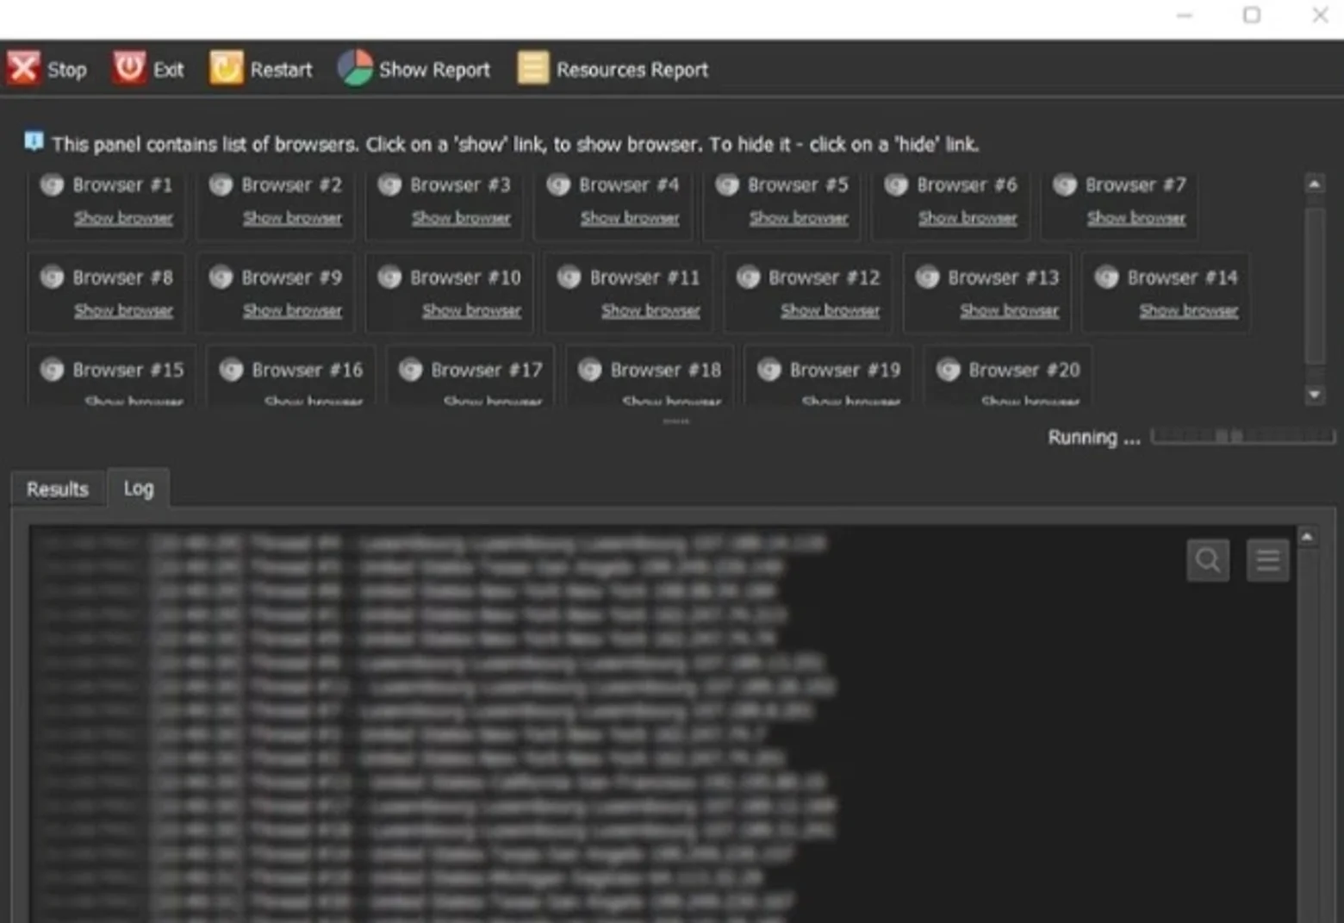
Task: Click the yellow Restart icon
Action: (x=227, y=67)
